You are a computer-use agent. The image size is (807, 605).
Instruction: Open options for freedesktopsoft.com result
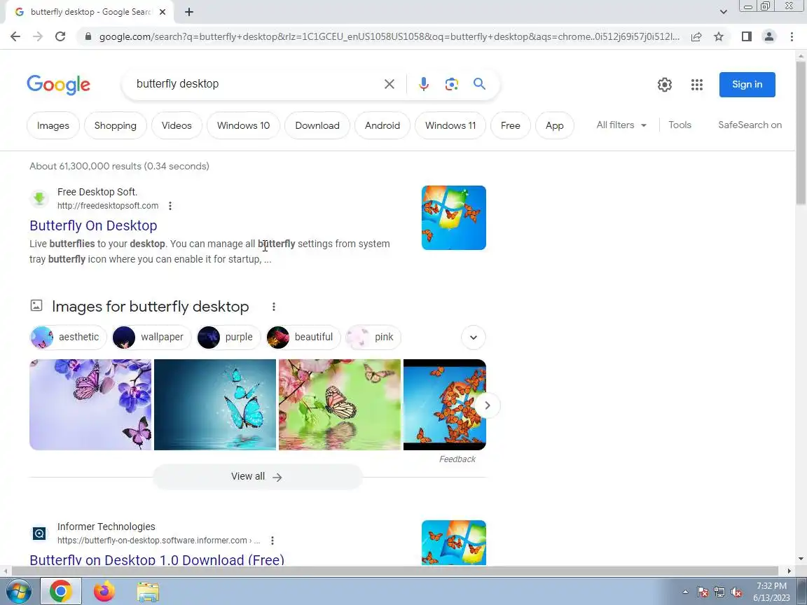click(x=170, y=206)
